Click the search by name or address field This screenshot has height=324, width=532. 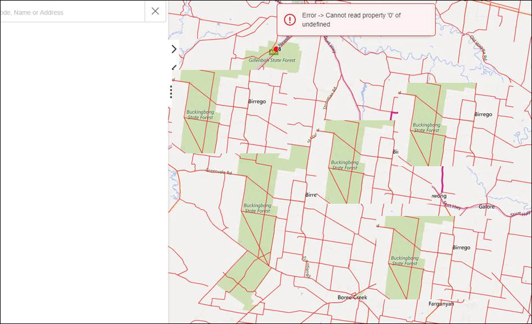(x=70, y=12)
